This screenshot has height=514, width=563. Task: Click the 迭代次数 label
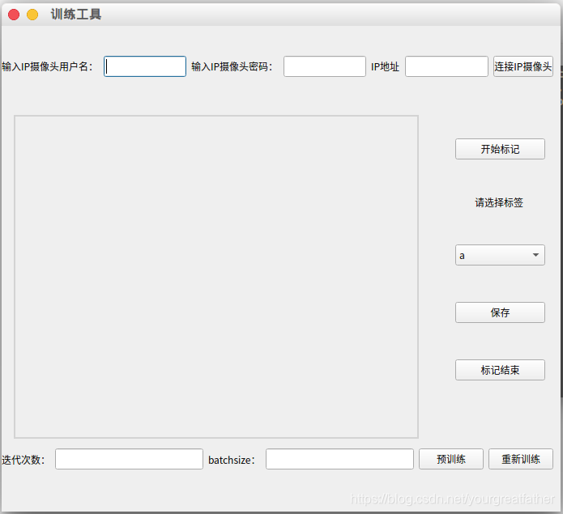[x=23, y=460]
